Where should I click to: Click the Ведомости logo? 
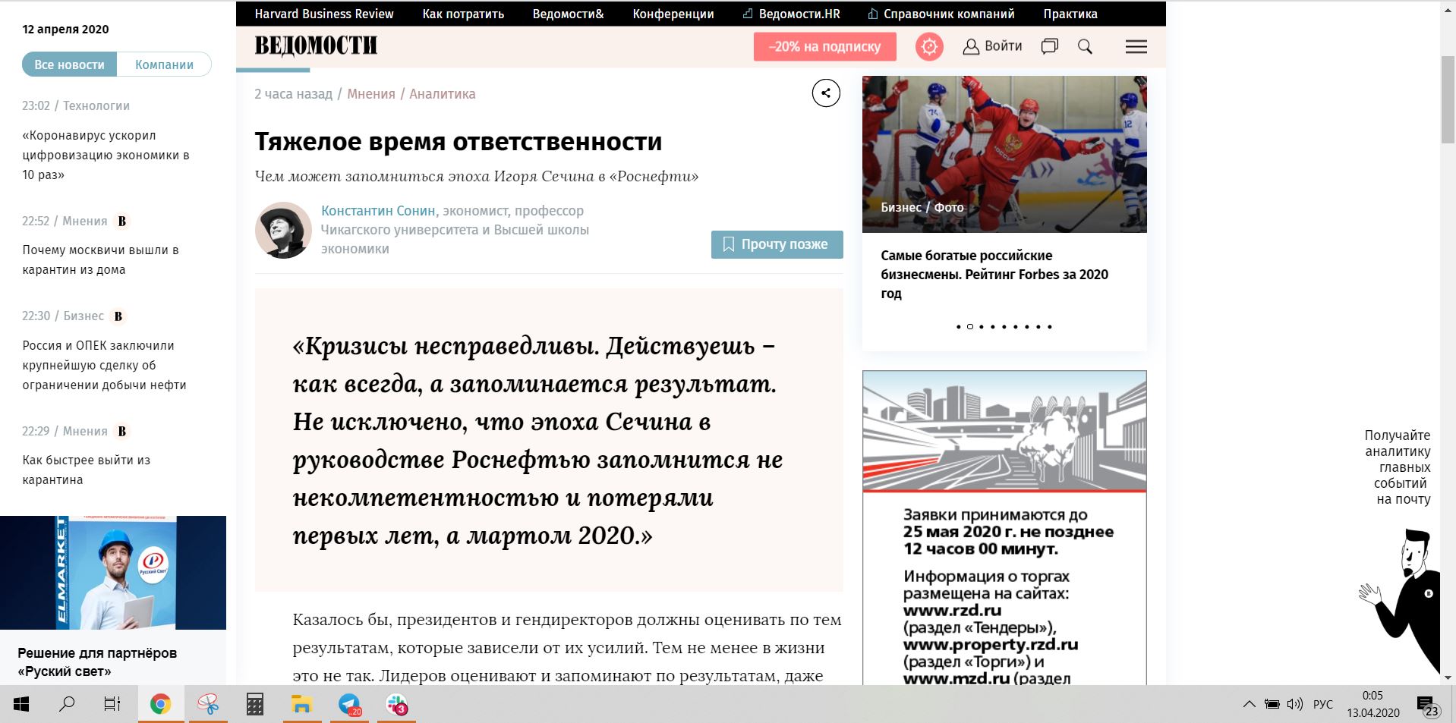tap(316, 46)
